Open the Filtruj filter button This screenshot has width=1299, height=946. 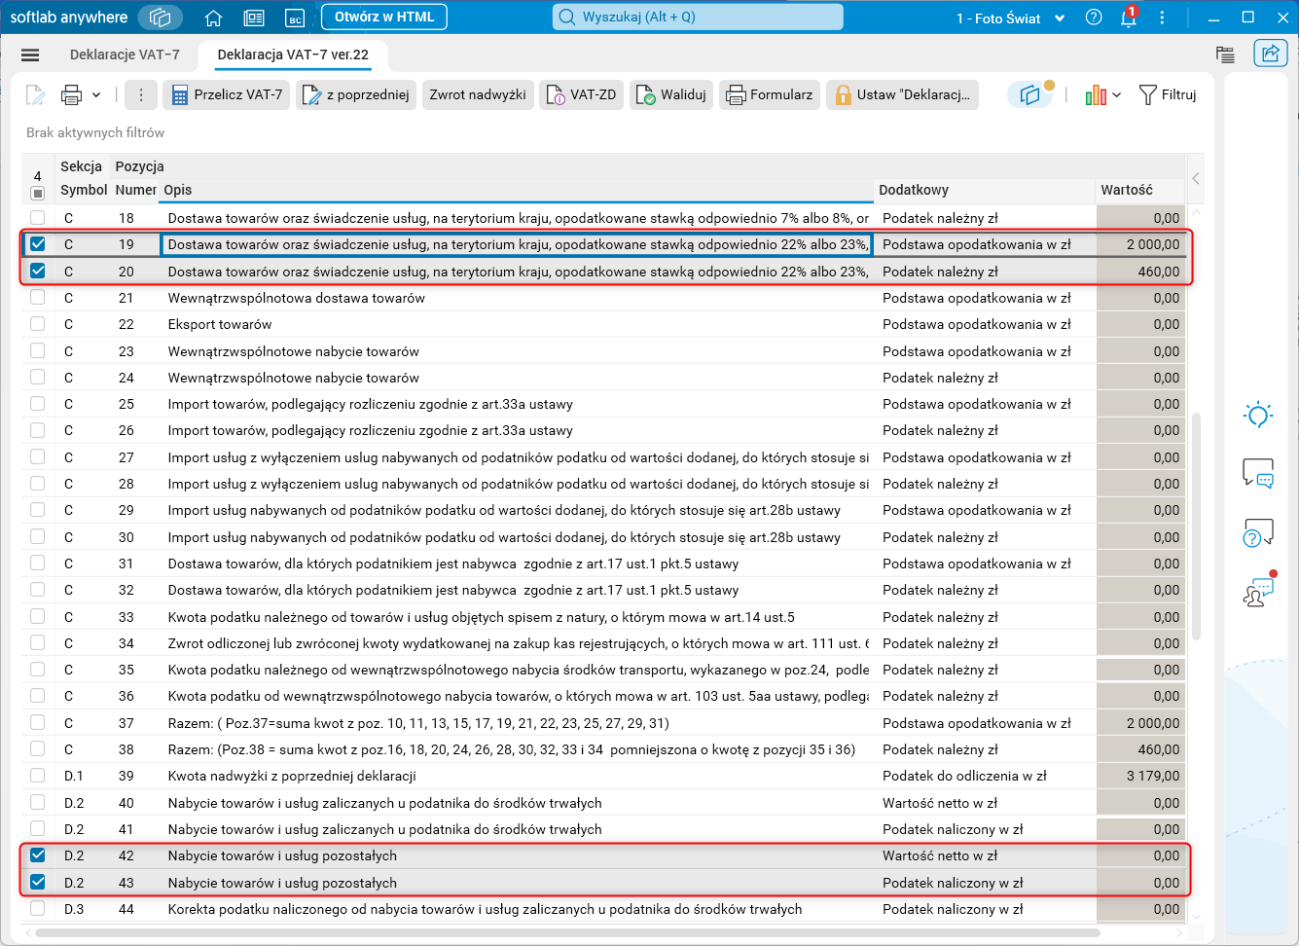point(1168,94)
